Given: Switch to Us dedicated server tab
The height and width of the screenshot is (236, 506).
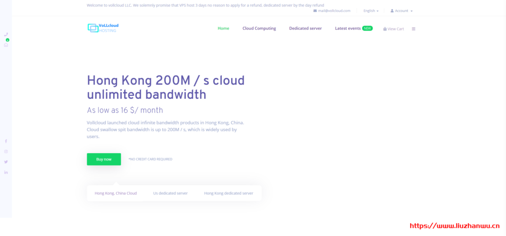Looking at the screenshot, I should (170, 193).
